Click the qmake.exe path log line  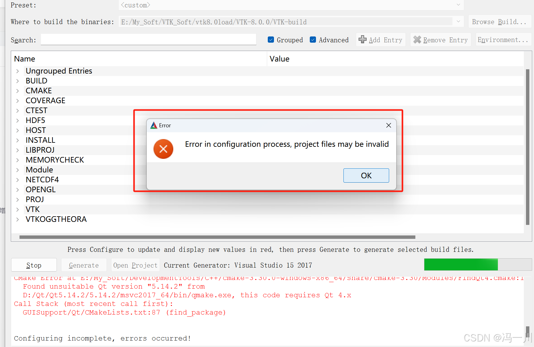point(187,295)
